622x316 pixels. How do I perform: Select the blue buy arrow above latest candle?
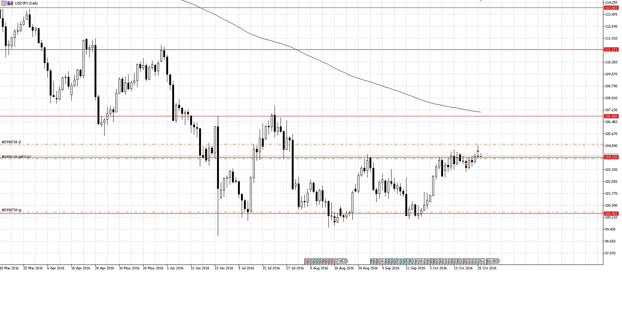(478, 151)
